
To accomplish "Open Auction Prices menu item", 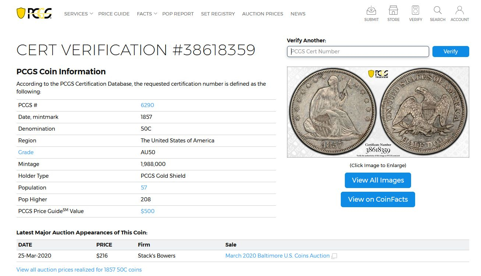I will point(263,14).
